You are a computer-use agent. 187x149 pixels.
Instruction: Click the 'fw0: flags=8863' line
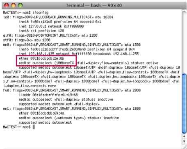point(72,90)
